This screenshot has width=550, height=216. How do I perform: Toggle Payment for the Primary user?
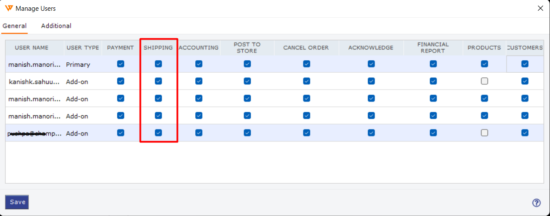(x=121, y=64)
